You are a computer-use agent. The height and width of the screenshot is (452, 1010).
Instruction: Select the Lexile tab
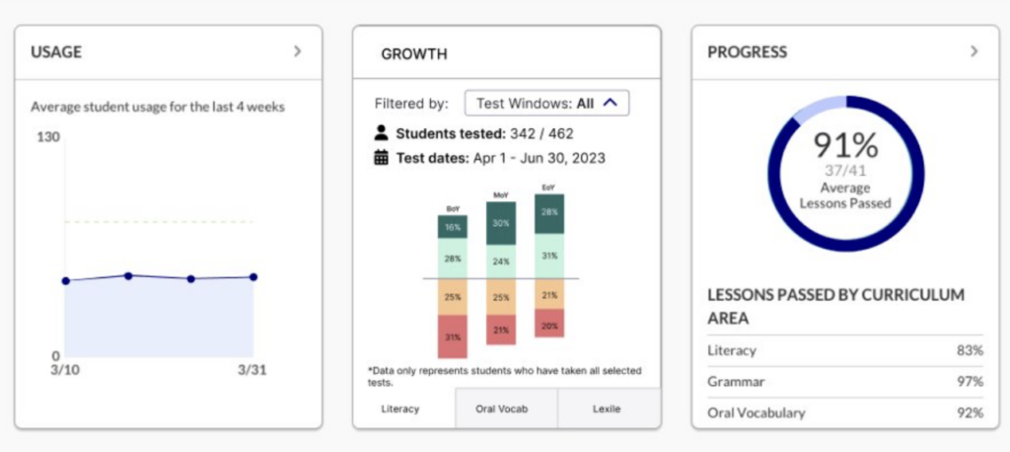pos(608,409)
